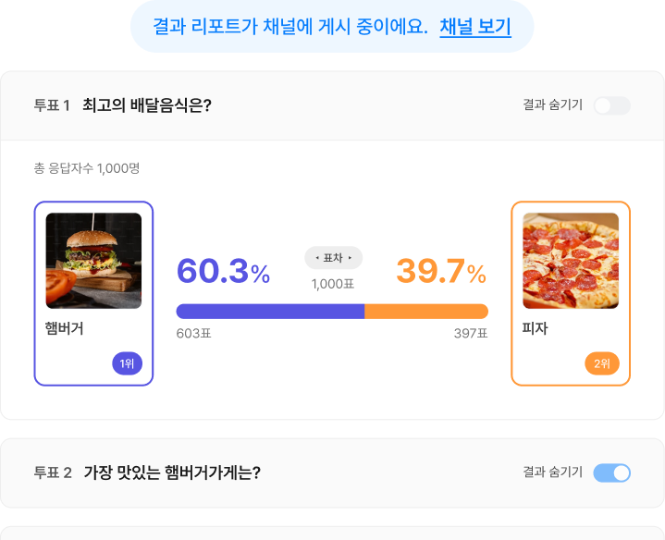Click the pepperoni pizza photo thumbnail

pyautogui.click(x=571, y=261)
